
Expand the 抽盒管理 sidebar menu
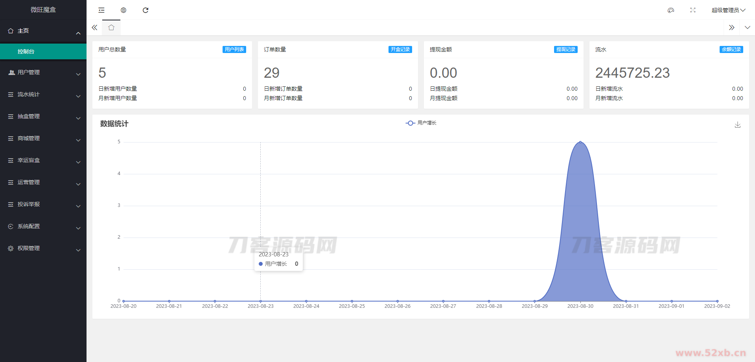(x=43, y=117)
